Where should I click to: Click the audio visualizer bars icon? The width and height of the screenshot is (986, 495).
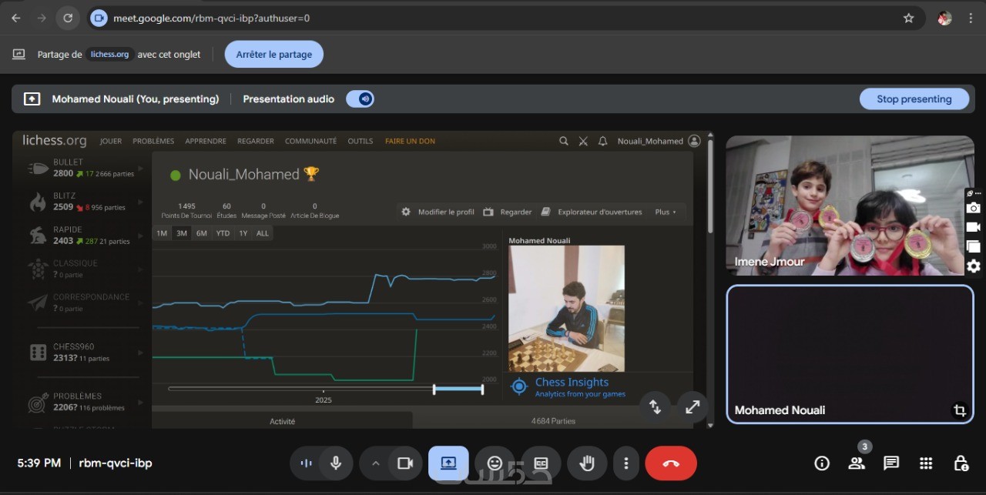pos(306,463)
